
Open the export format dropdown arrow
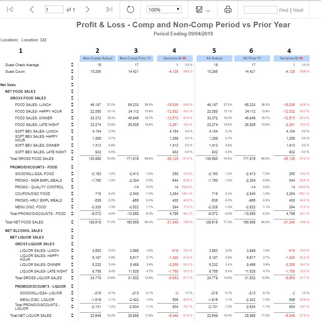click(x=208, y=11)
